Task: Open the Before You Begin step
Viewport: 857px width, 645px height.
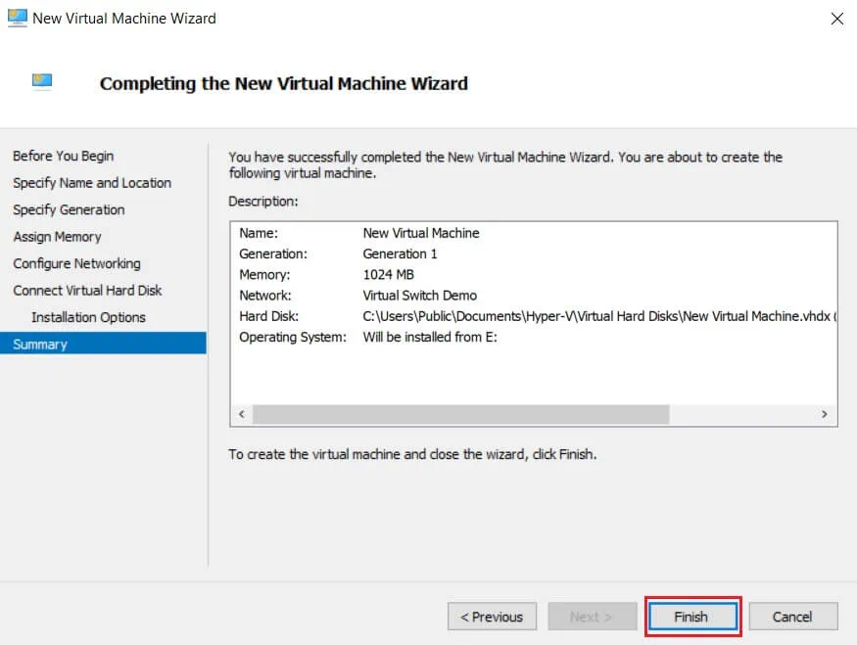Action: coord(64,156)
